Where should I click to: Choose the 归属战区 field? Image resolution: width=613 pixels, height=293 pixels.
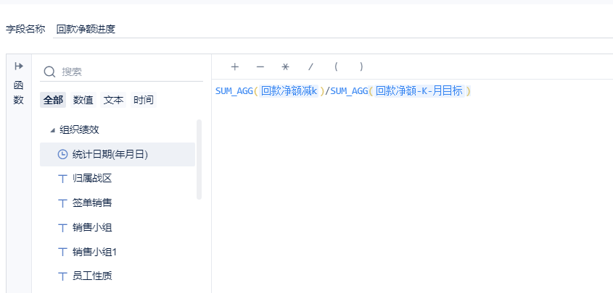pos(91,178)
